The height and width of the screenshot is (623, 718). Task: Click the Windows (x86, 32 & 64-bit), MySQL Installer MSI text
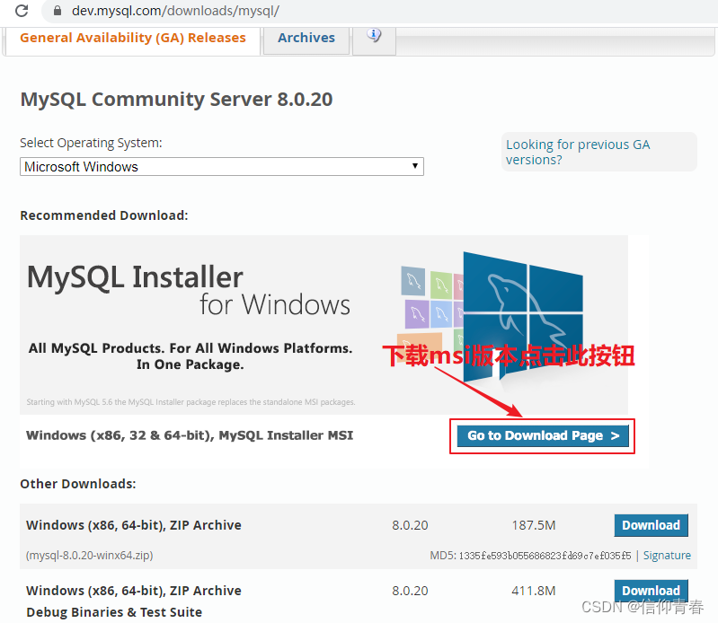tap(190, 435)
